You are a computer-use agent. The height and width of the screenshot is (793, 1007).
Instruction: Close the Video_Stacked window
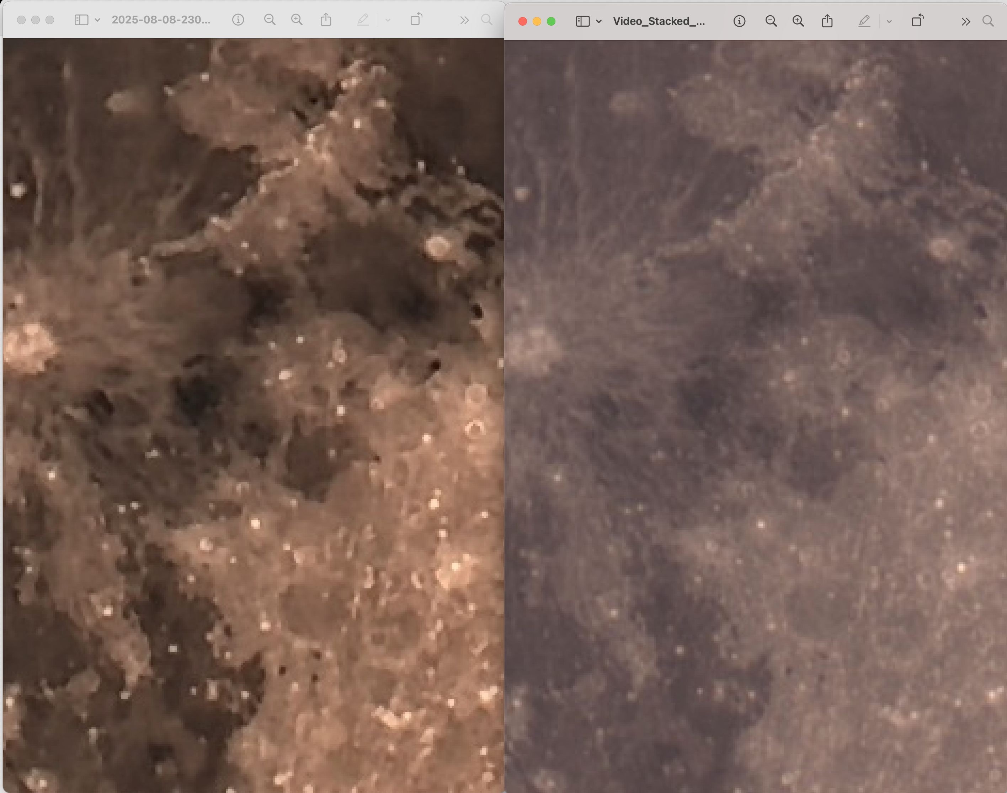[x=522, y=21]
